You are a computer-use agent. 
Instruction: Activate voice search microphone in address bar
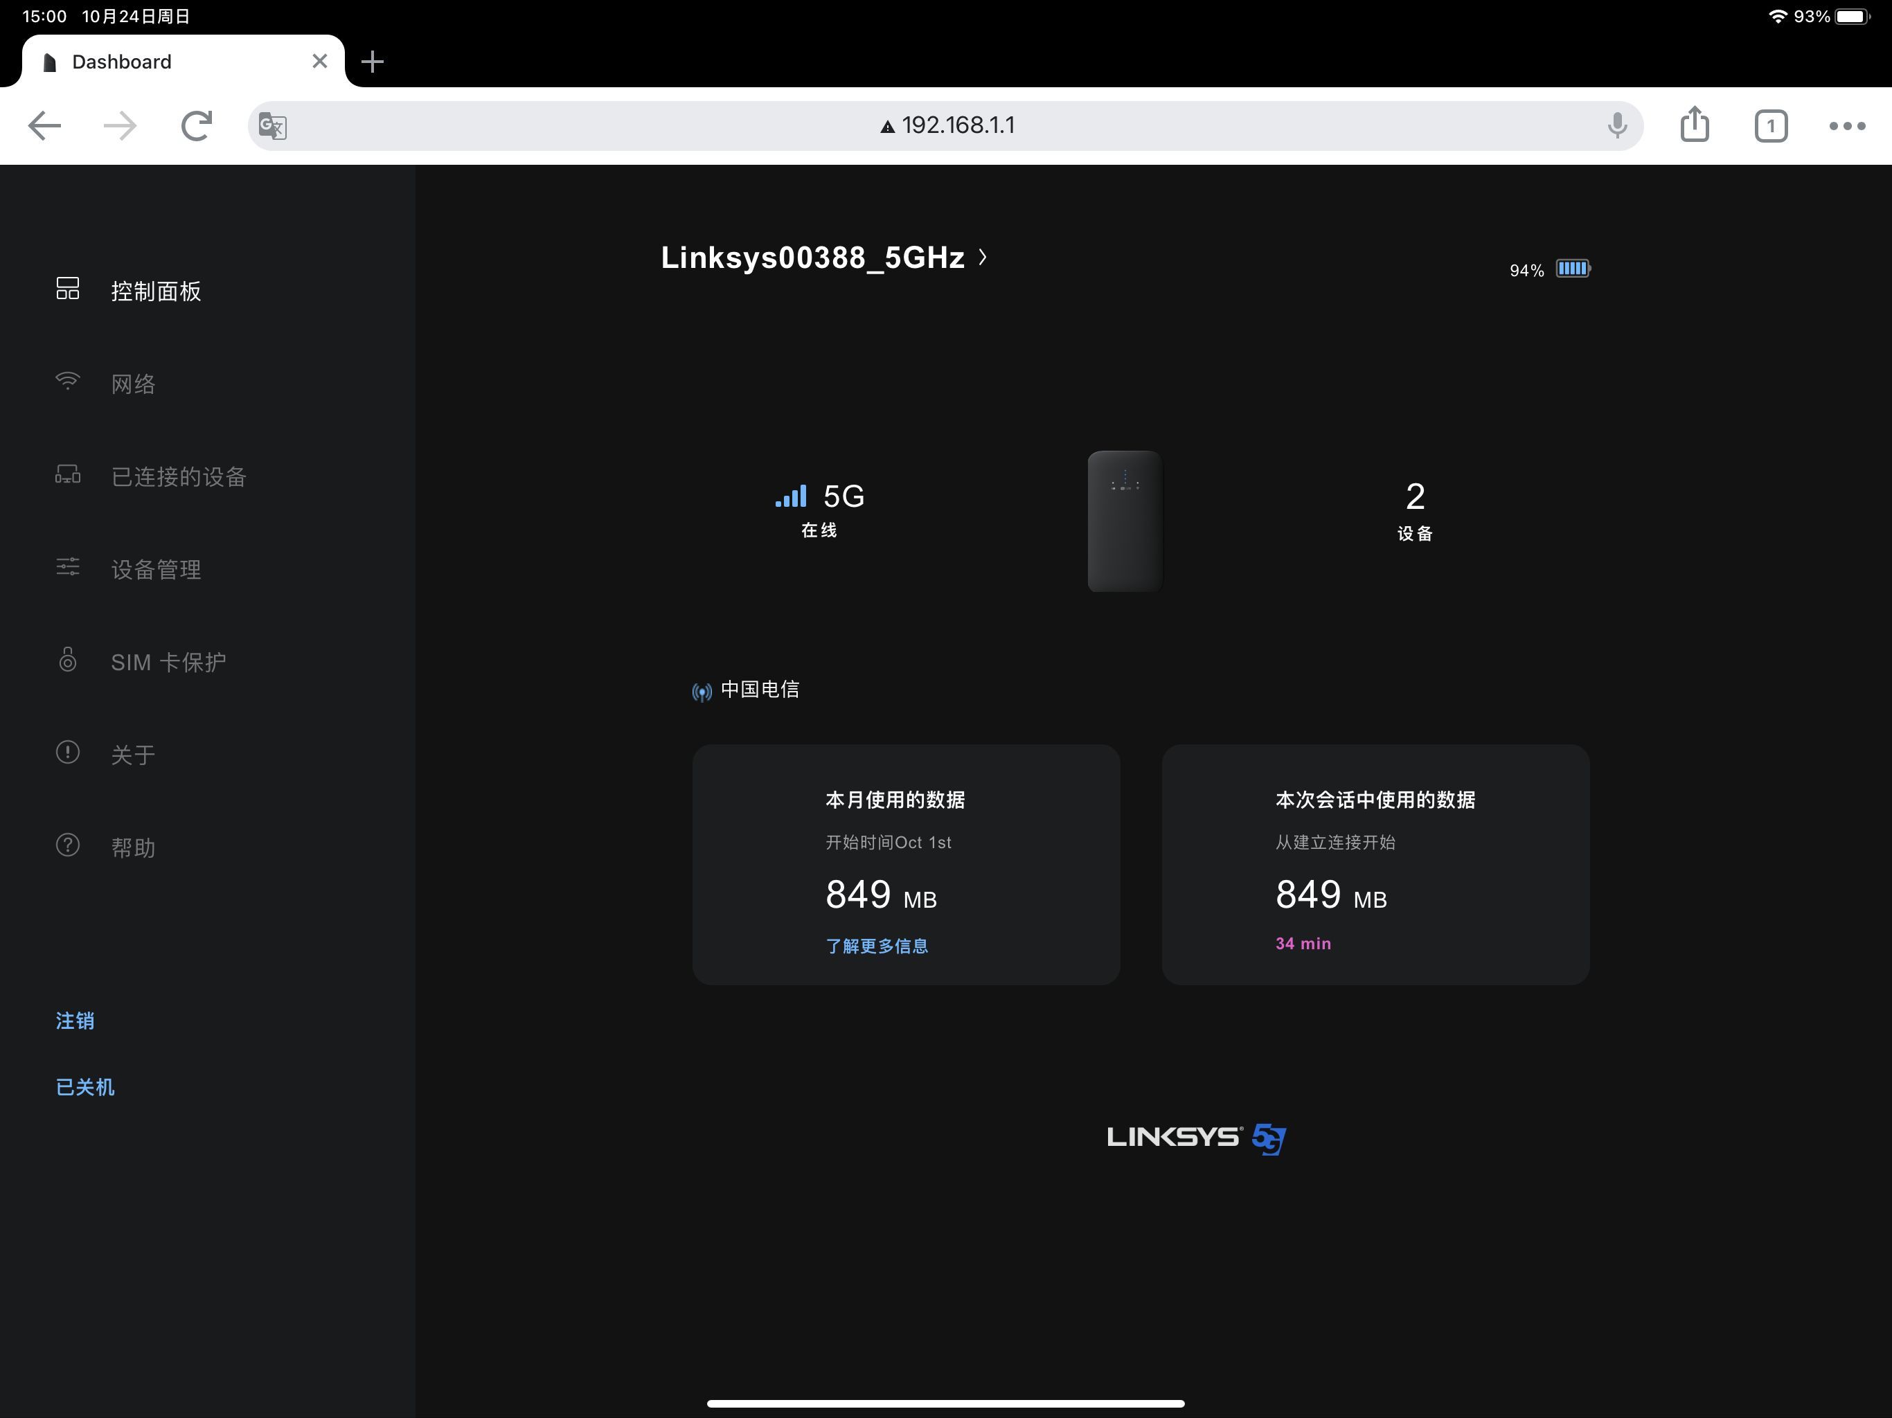[x=1616, y=125]
